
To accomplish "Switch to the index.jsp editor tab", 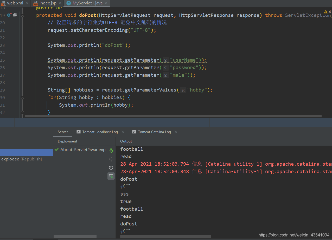I will pos(47,3).
